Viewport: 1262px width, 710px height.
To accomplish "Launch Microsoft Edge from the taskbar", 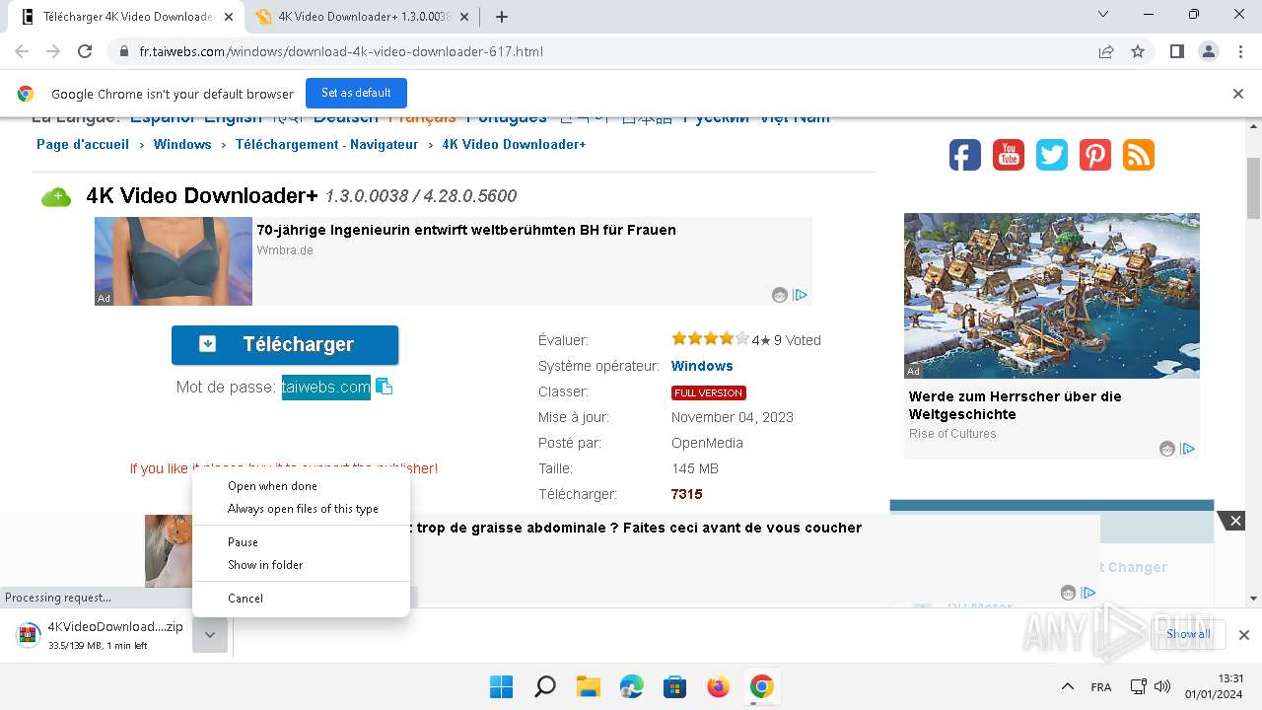I will 632,686.
